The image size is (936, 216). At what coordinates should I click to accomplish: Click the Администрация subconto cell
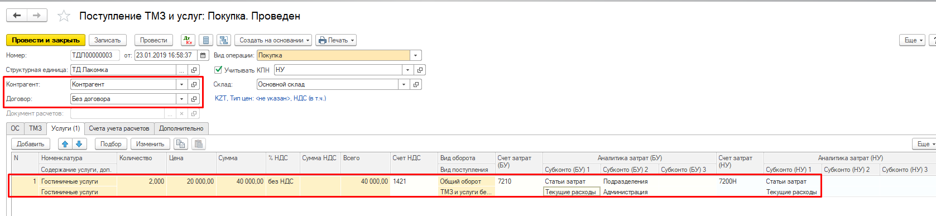click(630, 192)
